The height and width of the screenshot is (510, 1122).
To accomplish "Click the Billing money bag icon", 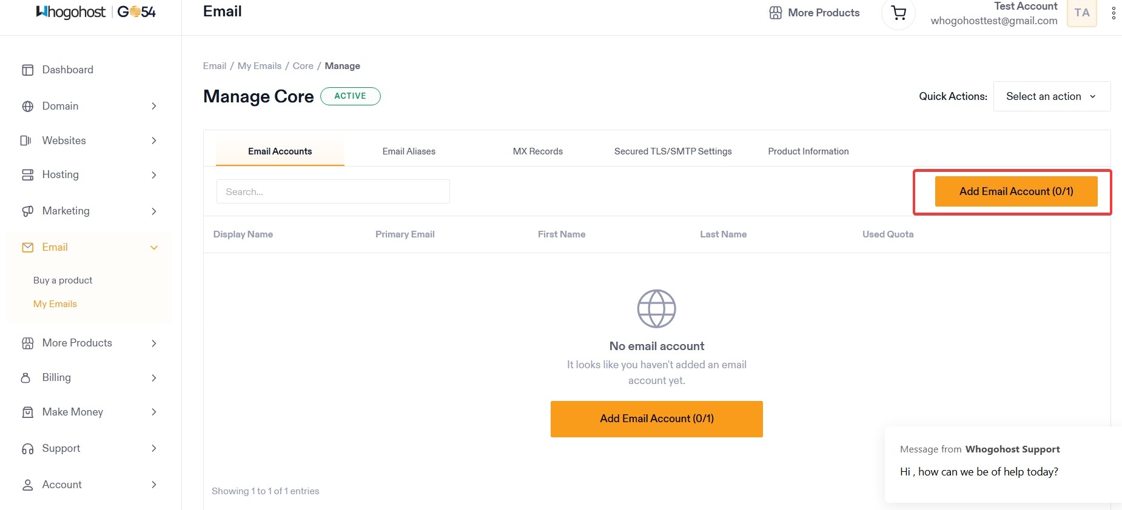I will (x=26, y=378).
